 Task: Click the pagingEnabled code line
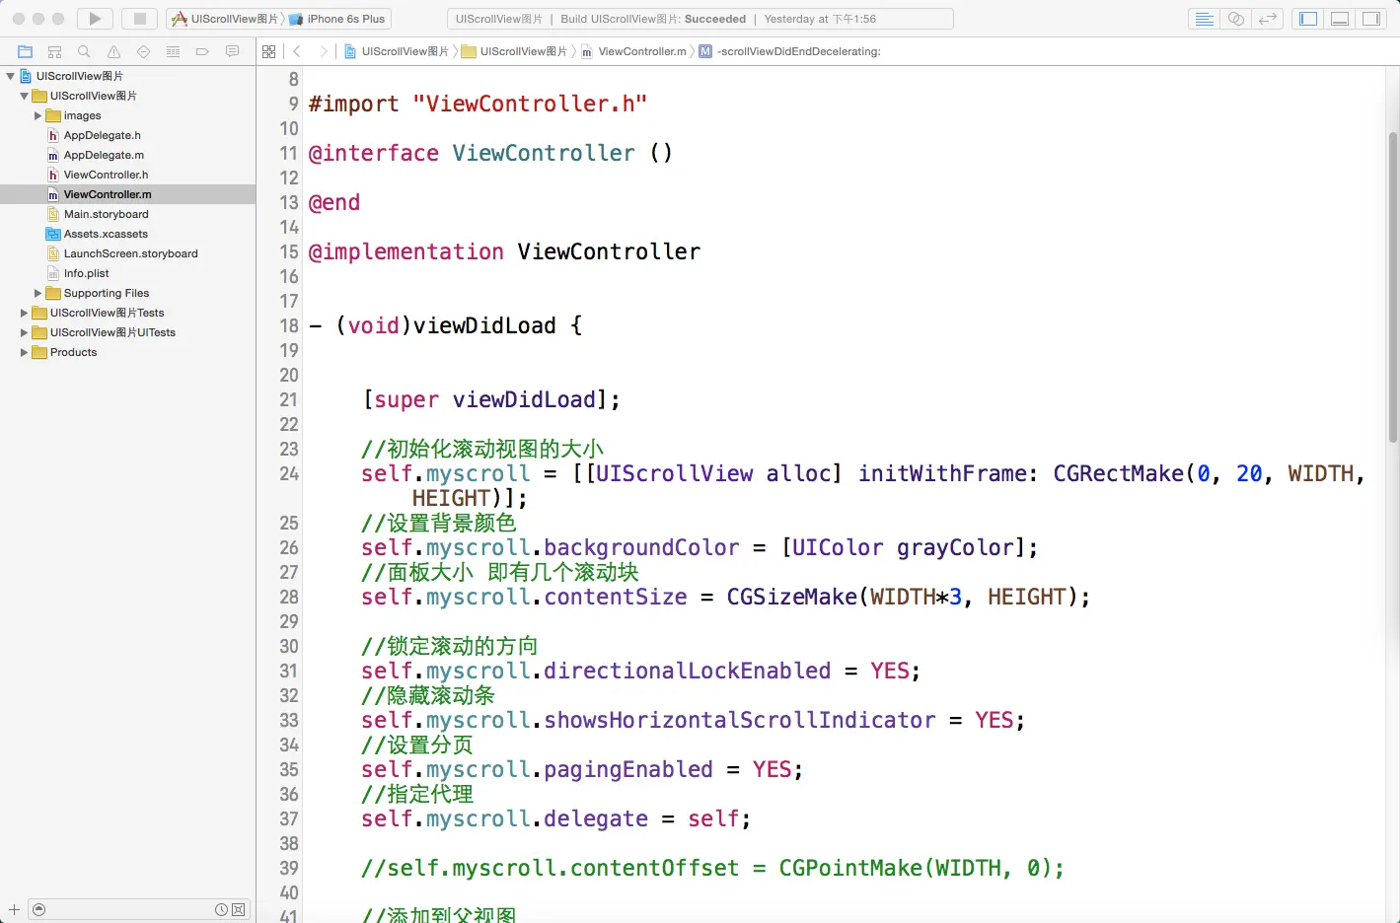pyautogui.click(x=582, y=769)
